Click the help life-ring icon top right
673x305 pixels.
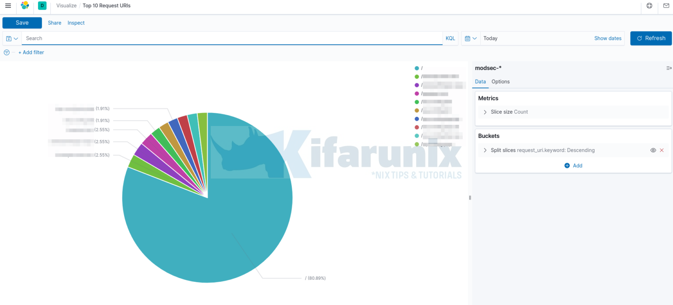[x=649, y=5]
